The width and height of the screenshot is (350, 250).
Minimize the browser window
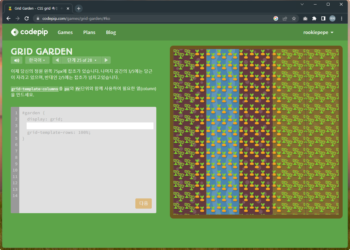point(315,4)
